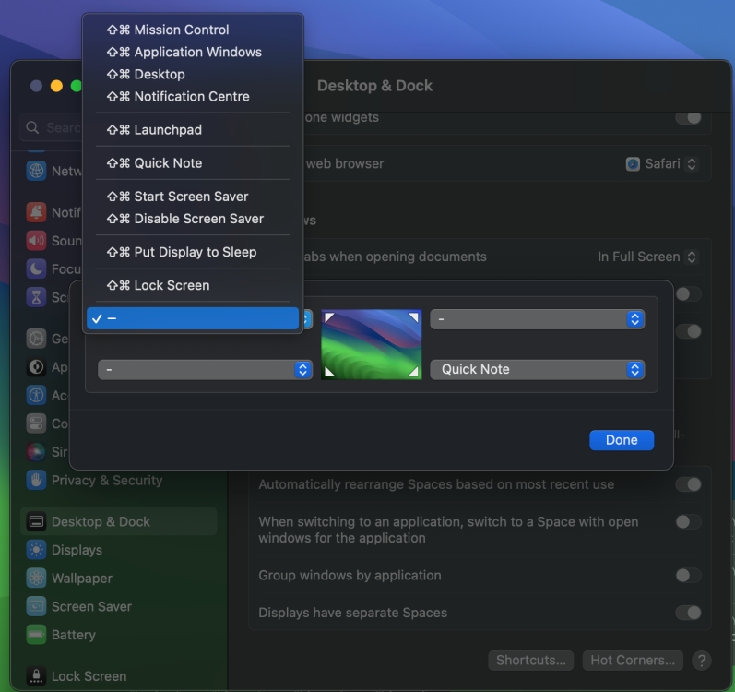Click the "Battery" sidebar label
This screenshot has width=735, height=692.
point(74,636)
